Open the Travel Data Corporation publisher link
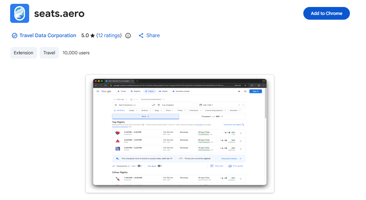 coord(48,35)
